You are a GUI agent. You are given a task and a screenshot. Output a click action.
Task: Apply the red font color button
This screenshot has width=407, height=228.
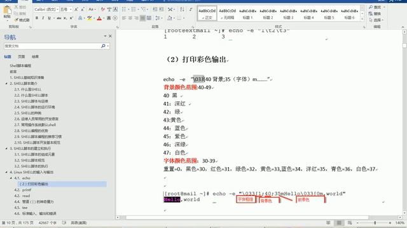[99, 18]
